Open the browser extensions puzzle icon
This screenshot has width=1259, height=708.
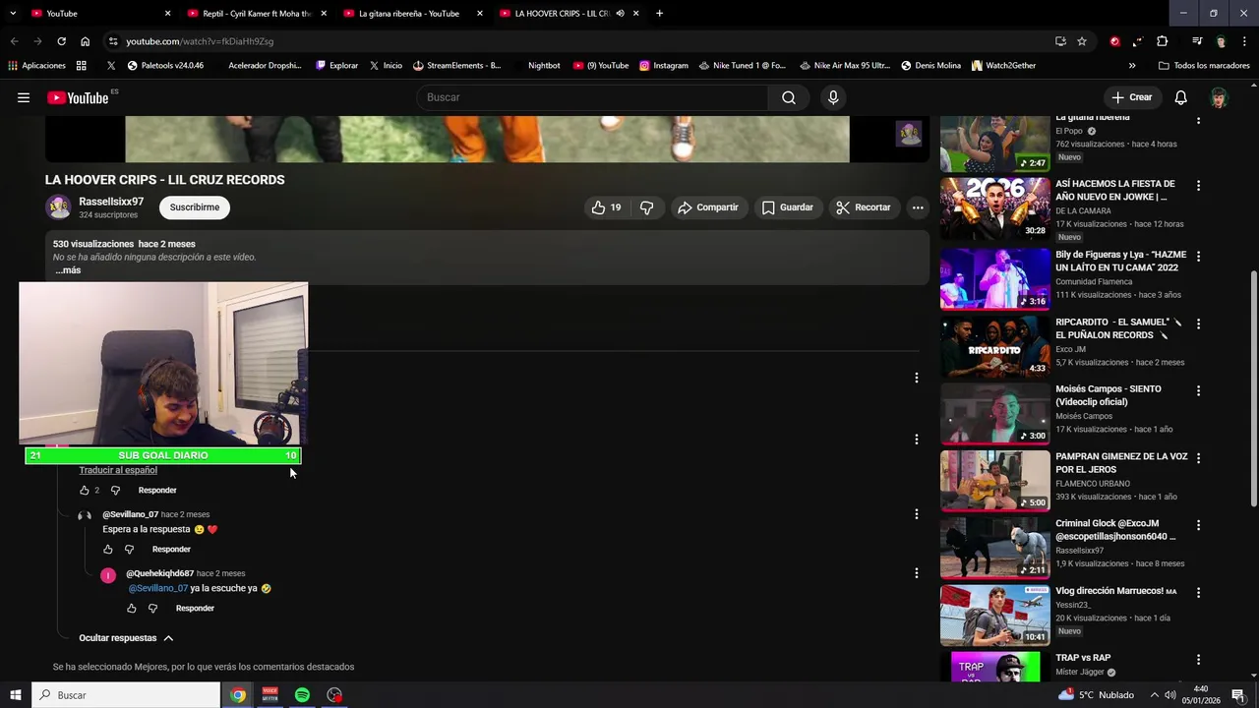point(1162,41)
